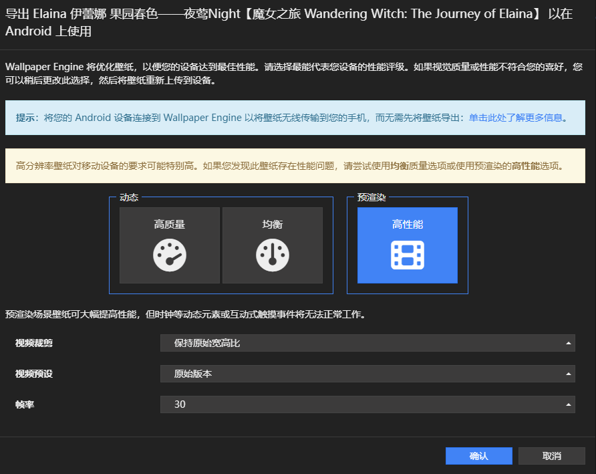Click the 预渲染 group heading
Image resolution: width=596 pixels, height=474 pixels.
pos(371,197)
